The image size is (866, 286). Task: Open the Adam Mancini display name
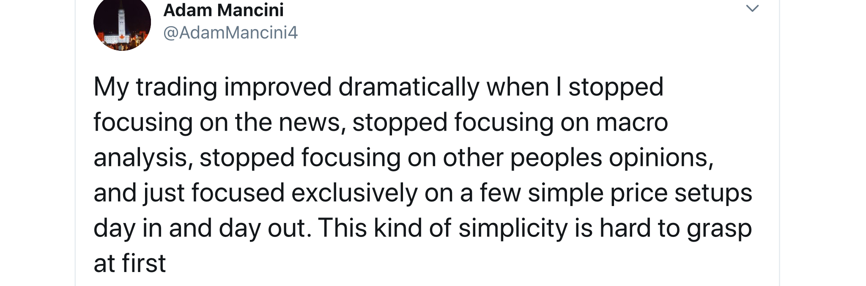coord(223,10)
